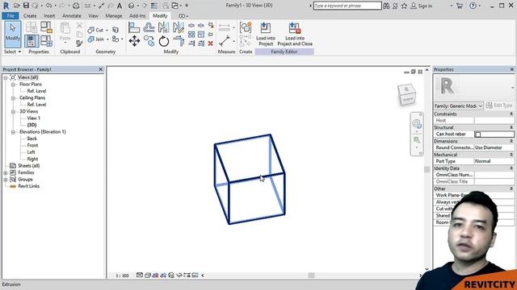The image size is (517, 290).
Task: Toggle the Properties palette icon
Action: click(x=32, y=41)
